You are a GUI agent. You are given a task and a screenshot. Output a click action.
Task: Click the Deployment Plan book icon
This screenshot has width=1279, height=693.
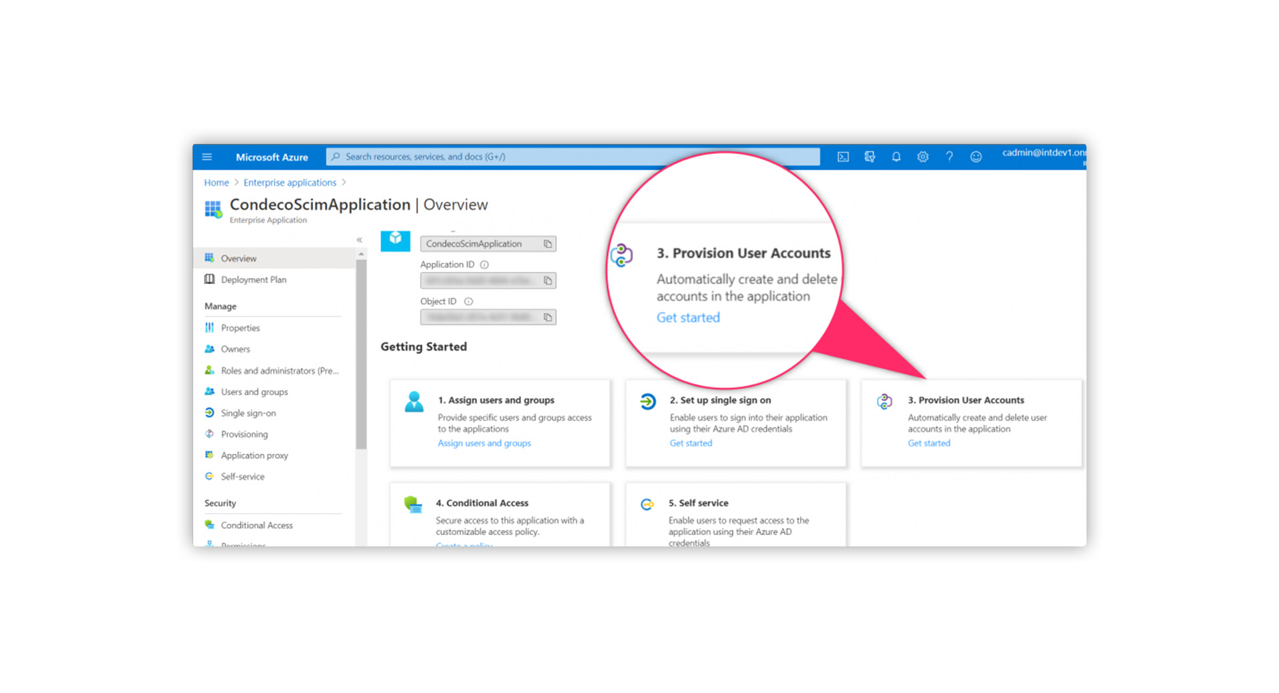point(209,279)
